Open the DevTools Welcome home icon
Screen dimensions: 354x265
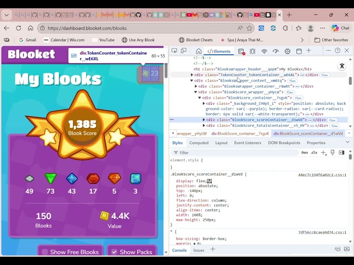pyautogui.click(x=199, y=51)
